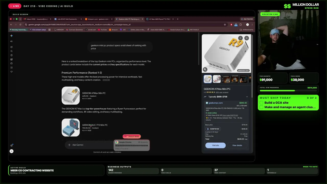Click the product panel scrollbar
This screenshot has height=184, width=327.
coord(252,66)
